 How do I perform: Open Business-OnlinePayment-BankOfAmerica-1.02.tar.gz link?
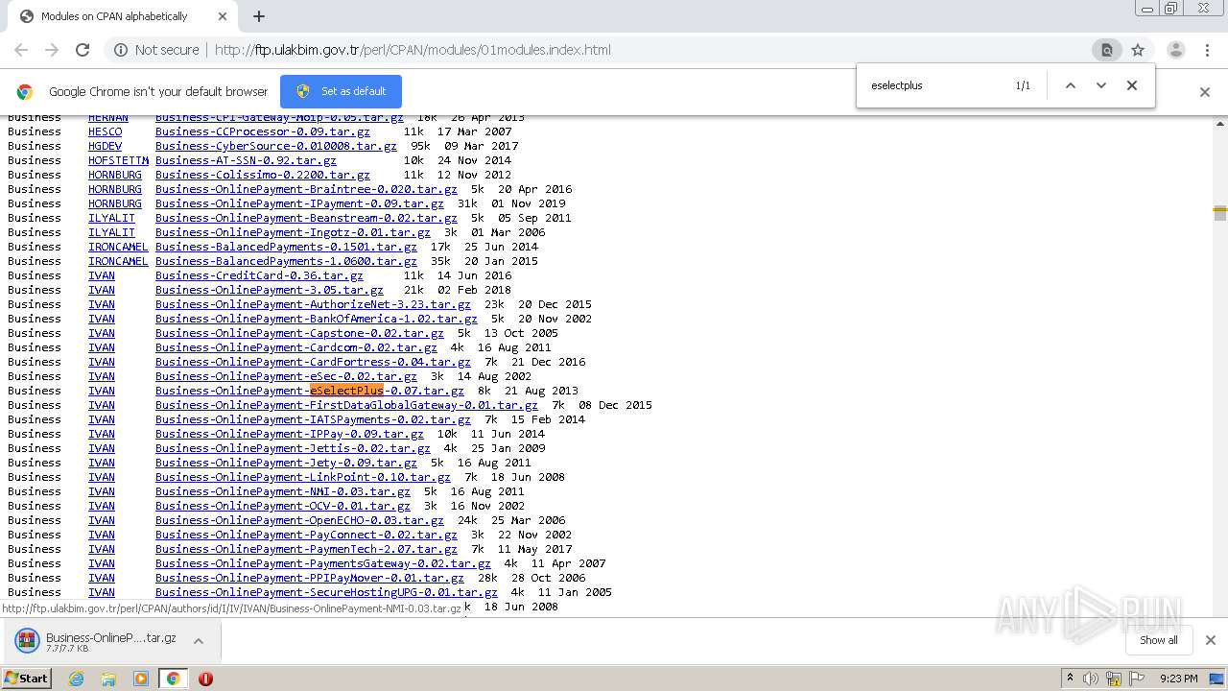(x=316, y=319)
